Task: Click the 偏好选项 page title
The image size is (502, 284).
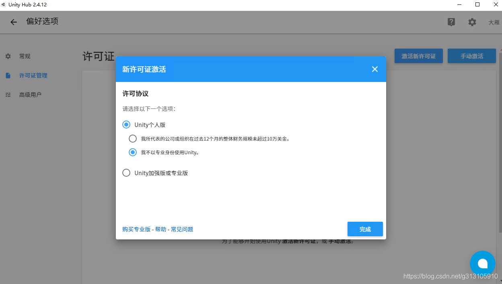Action: pyautogui.click(x=42, y=22)
